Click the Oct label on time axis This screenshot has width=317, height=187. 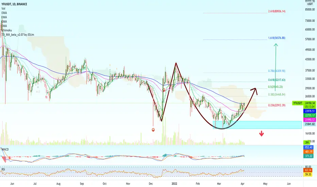point(104,184)
